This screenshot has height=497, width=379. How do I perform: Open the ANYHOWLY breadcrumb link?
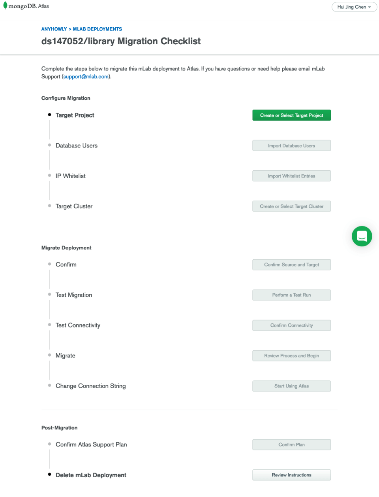pos(54,29)
